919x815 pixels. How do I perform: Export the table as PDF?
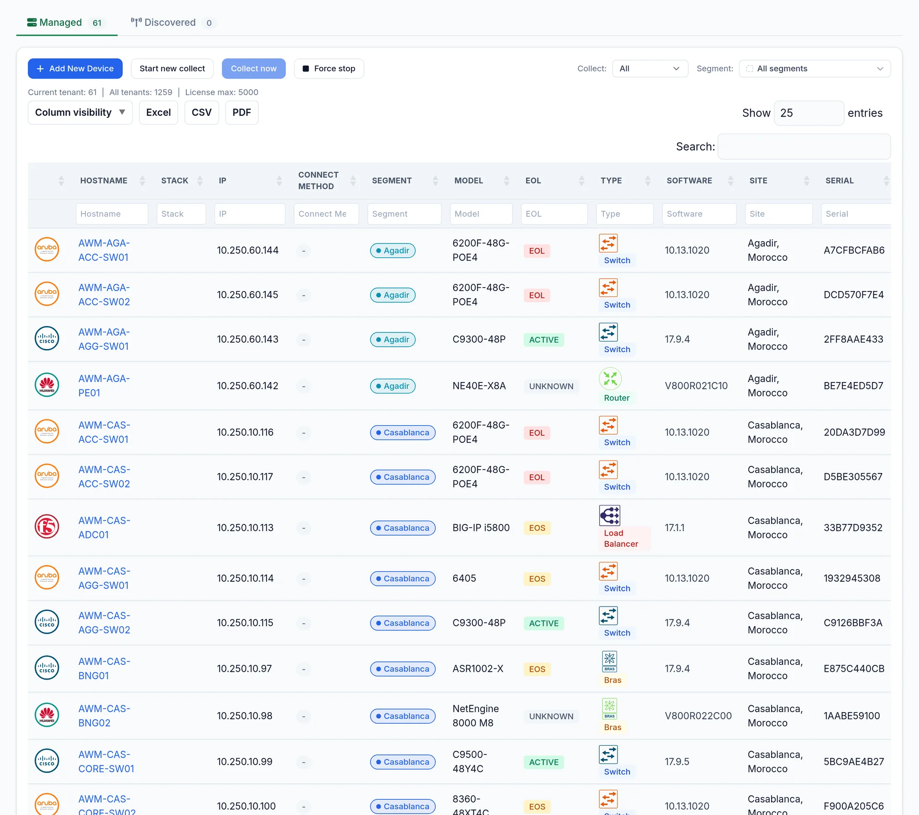242,112
